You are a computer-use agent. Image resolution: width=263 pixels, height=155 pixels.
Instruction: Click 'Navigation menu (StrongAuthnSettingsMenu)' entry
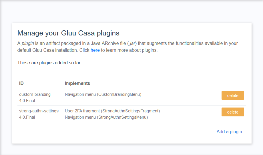pos(106,117)
